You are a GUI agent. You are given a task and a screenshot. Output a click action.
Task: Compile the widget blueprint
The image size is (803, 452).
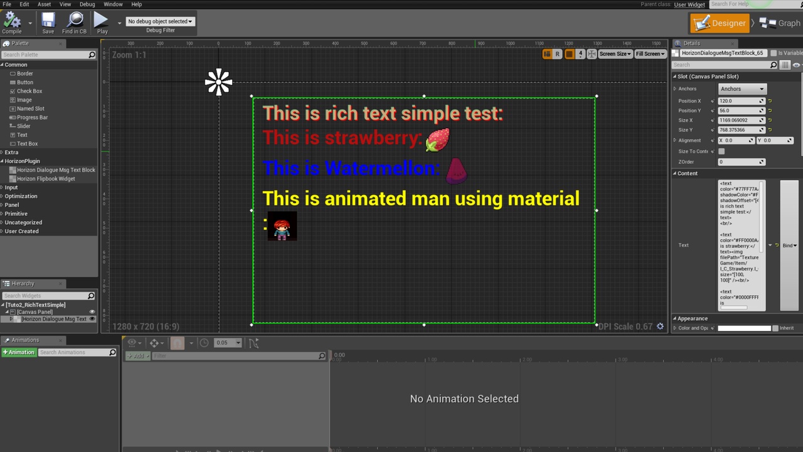tap(12, 23)
